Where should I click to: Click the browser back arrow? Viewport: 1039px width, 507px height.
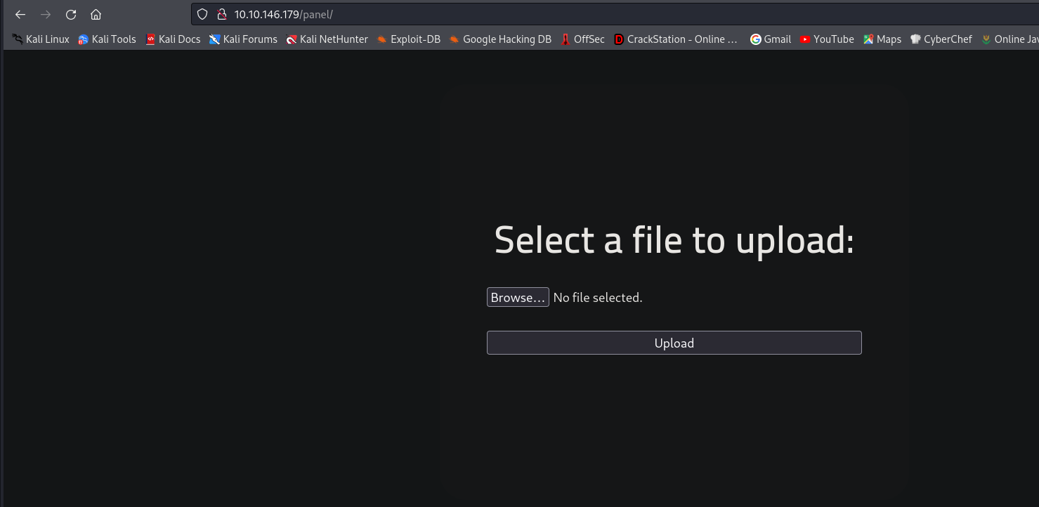click(x=20, y=15)
